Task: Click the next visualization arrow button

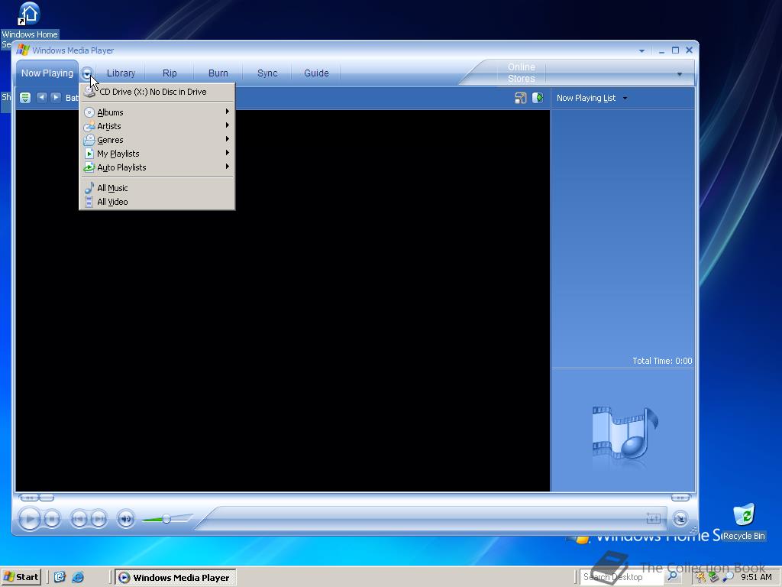Action: (56, 97)
